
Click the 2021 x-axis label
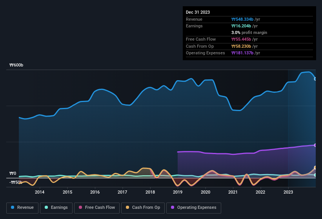click(x=233, y=192)
